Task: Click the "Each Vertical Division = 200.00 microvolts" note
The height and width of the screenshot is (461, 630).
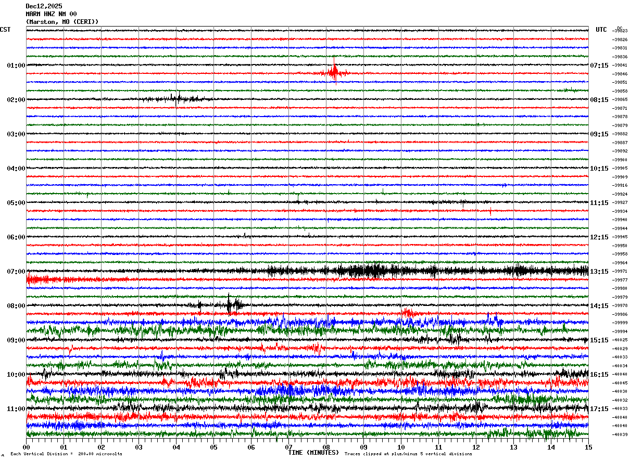Action: (x=67, y=454)
